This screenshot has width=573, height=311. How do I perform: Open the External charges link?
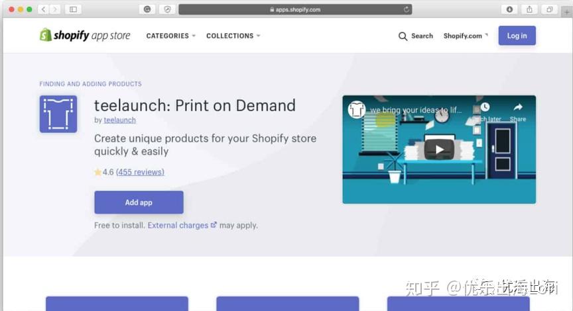(x=182, y=226)
